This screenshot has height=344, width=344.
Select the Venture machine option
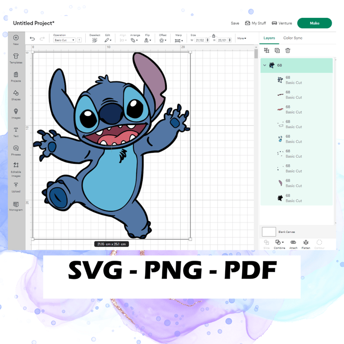point(282,23)
